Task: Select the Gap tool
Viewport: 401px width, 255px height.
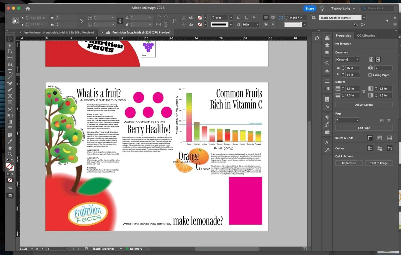Action: (10, 58)
